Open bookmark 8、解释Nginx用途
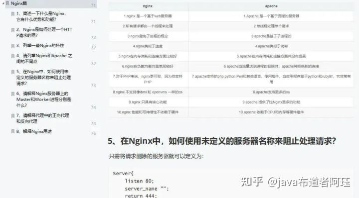Screen dimensions: 359x198 [34, 131]
